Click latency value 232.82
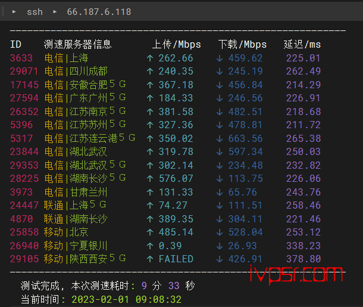Viewport: 363px width, 307px height. pyautogui.click(x=303, y=165)
